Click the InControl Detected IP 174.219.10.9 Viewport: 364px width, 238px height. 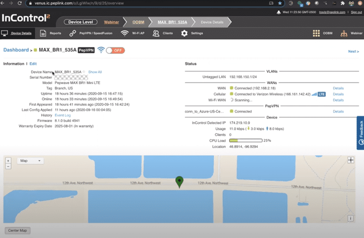point(240,123)
